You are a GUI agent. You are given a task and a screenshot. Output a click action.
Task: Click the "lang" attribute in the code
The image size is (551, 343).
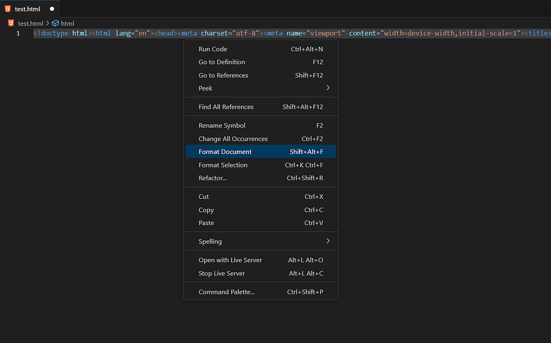pyautogui.click(x=123, y=33)
